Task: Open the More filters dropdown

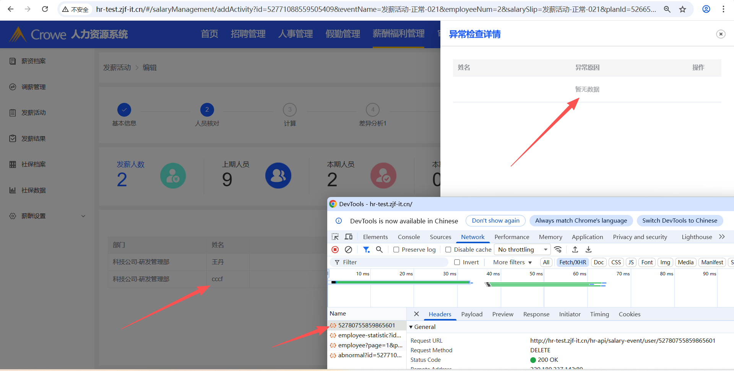Action: point(512,262)
